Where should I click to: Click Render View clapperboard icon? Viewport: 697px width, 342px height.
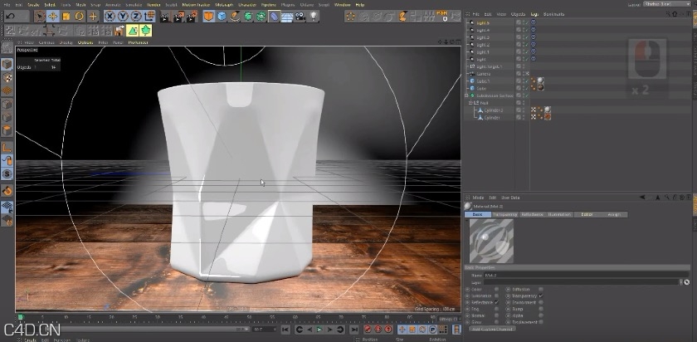coord(165,17)
